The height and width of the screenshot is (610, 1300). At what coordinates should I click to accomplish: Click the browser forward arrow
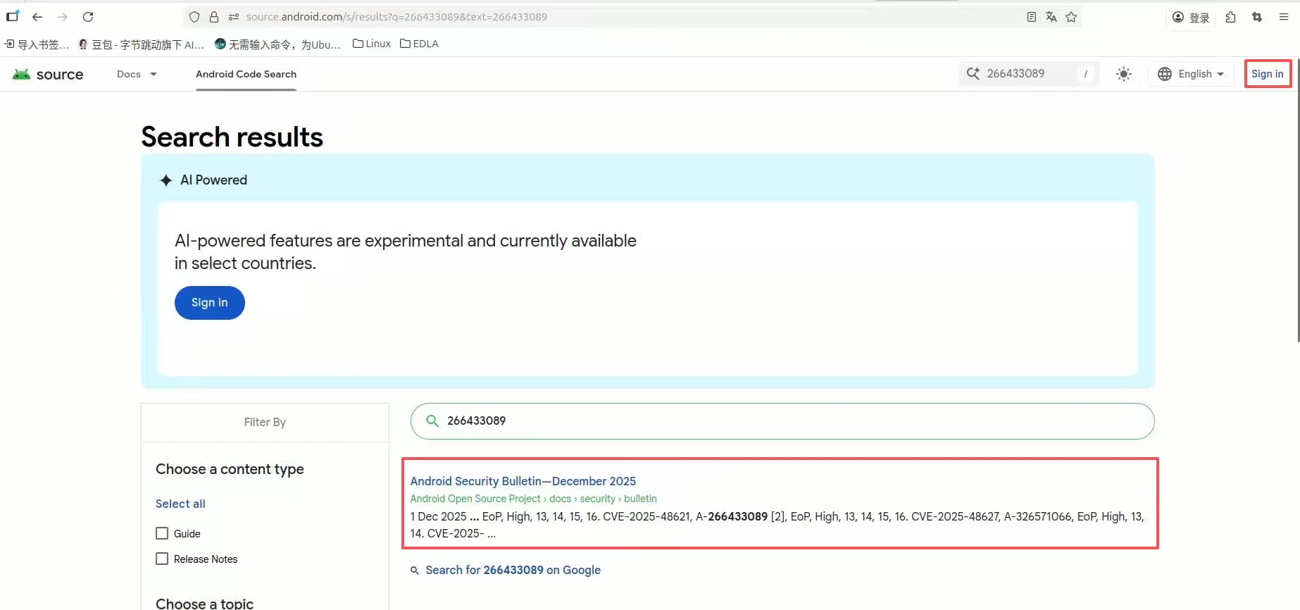point(63,17)
